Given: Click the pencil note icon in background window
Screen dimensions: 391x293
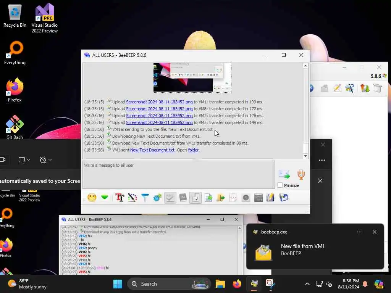Looking at the screenshot, I should (337, 88).
